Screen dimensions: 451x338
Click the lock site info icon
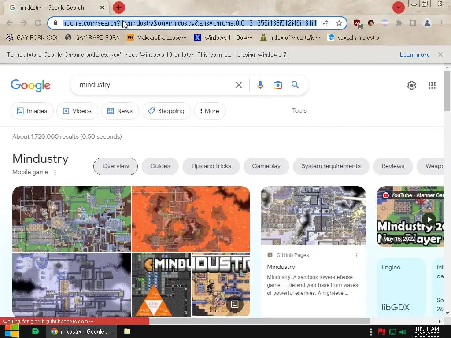coord(55,23)
